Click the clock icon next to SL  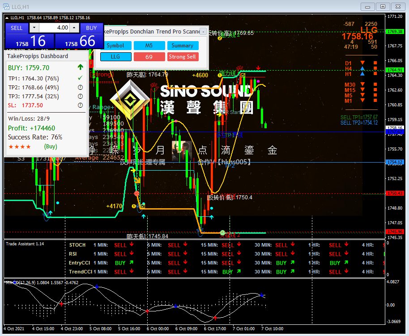pos(81,105)
